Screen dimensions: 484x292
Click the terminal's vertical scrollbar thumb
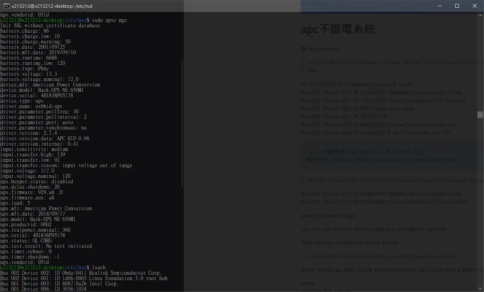coord(182,123)
